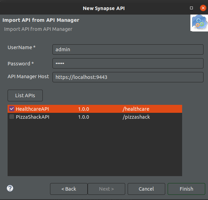Enable the PizzaShackAPI checkbox
This screenshot has width=208, height=200.
point(12,117)
